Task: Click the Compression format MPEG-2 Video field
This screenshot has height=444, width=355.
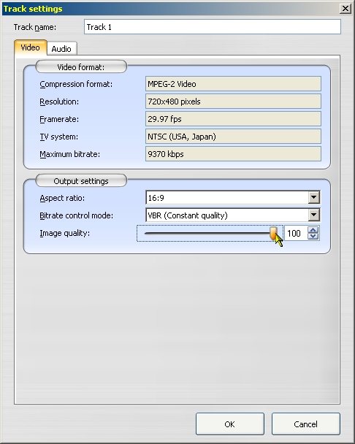Action: click(233, 84)
